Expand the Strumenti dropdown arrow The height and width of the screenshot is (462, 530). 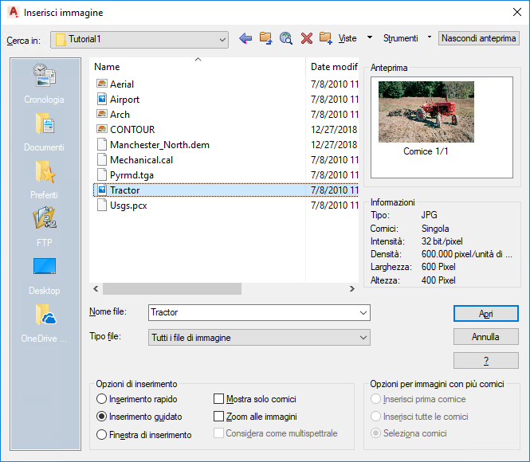(x=430, y=37)
